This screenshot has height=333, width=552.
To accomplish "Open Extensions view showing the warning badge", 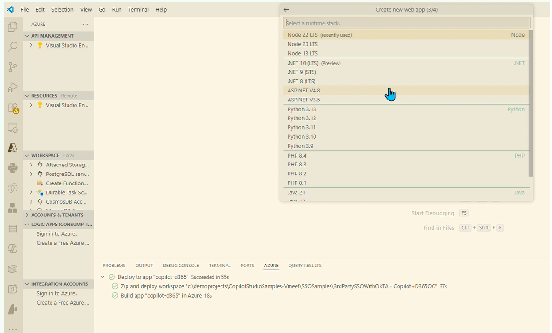I will (13, 108).
